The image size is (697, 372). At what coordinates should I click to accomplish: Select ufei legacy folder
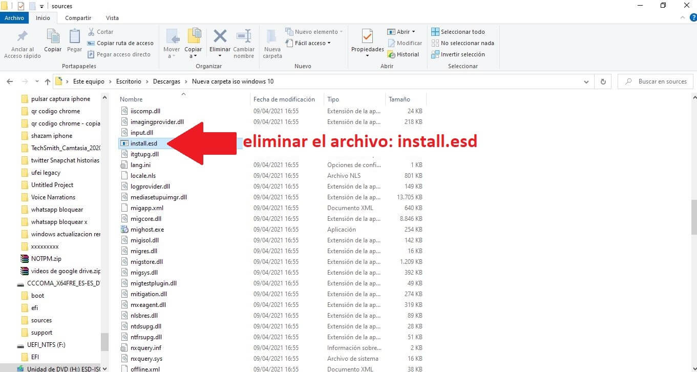pyautogui.click(x=46, y=173)
